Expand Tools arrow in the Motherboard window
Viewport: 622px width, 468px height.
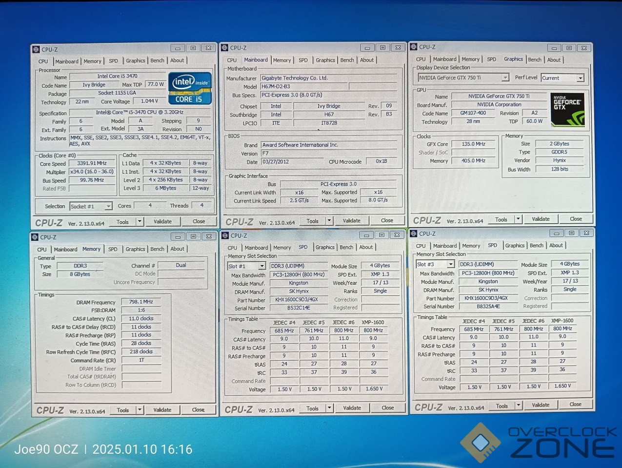tap(329, 221)
